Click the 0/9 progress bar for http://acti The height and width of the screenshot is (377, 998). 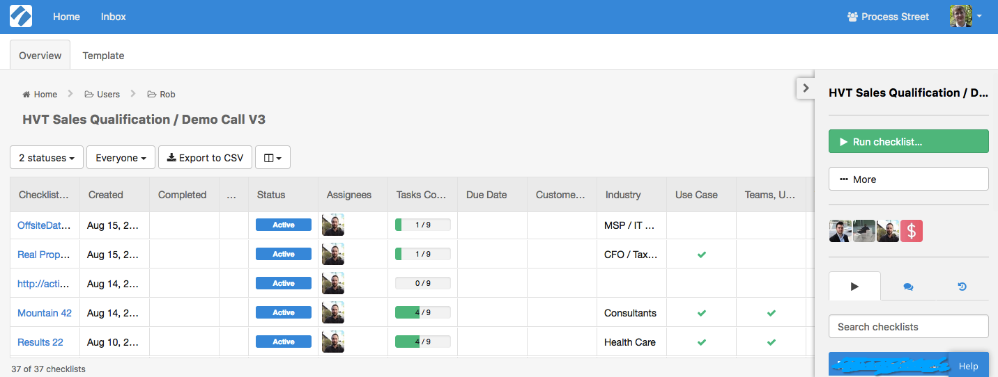pos(423,283)
